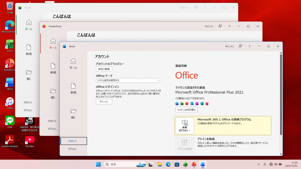Click the New document icon in Word
This screenshot has width=301, height=169.
point(73,86)
